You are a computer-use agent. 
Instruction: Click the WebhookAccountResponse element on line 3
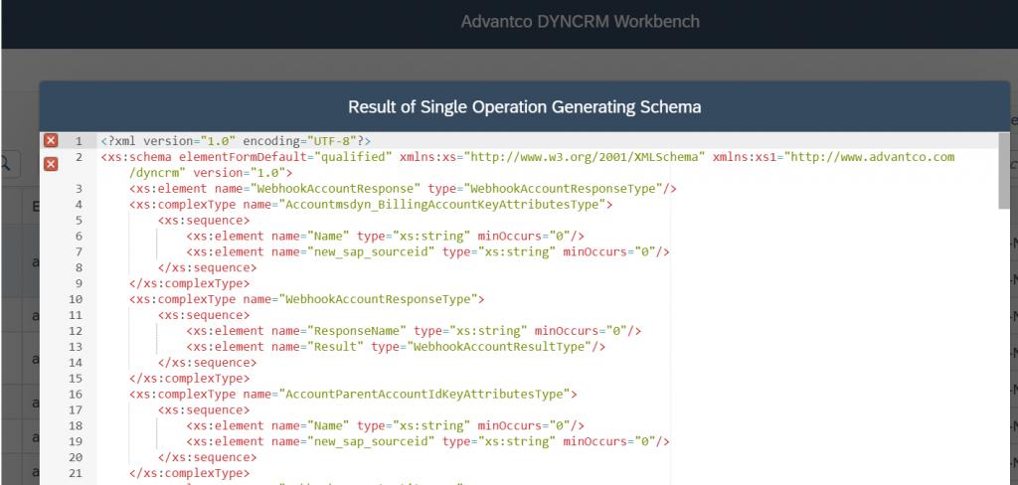click(x=404, y=189)
